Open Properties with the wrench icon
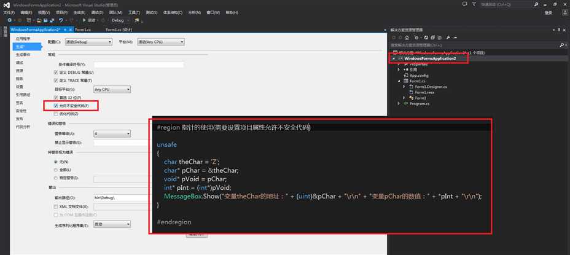The width and height of the screenshot is (570, 255). [x=448, y=37]
